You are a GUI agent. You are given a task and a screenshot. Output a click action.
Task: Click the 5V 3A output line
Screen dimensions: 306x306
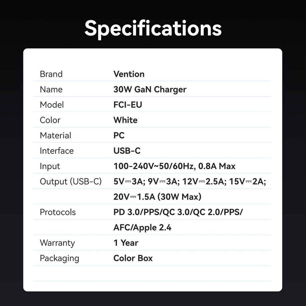pyautogui.click(x=190, y=181)
